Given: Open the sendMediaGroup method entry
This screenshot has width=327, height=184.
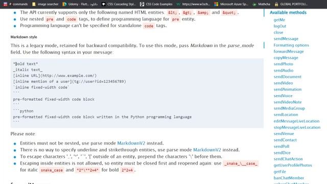Looking at the screenshot, I should pos(289,108).
